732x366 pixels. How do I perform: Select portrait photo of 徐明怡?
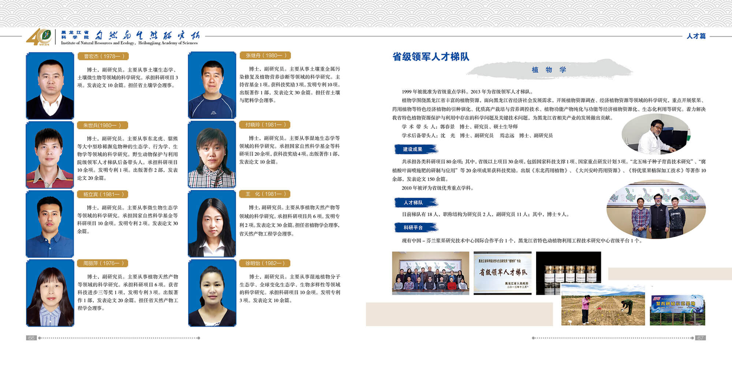click(x=212, y=293)
